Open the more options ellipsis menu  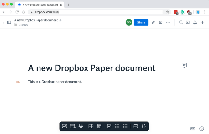click(168, 22)
